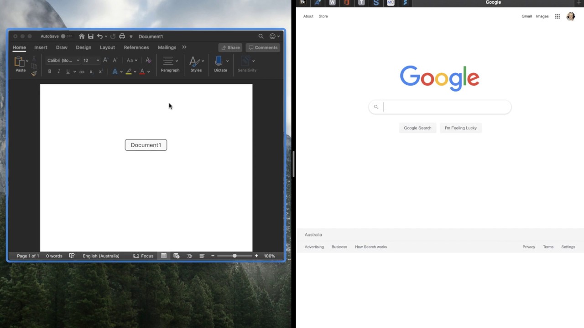The image size is (584, 328).
Task: Open the Mailings ribbon tab
Action: tap(167, 47)
